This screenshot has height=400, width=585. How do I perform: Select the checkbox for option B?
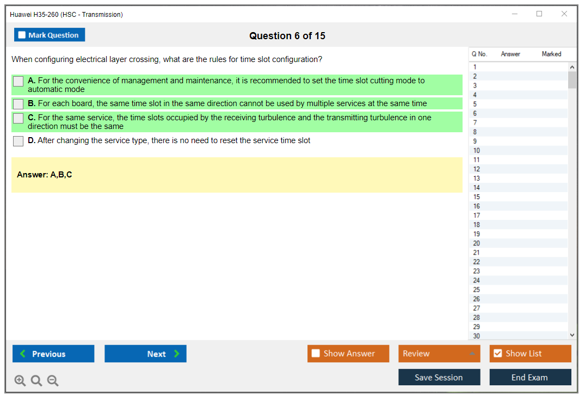tap(19, 103)
